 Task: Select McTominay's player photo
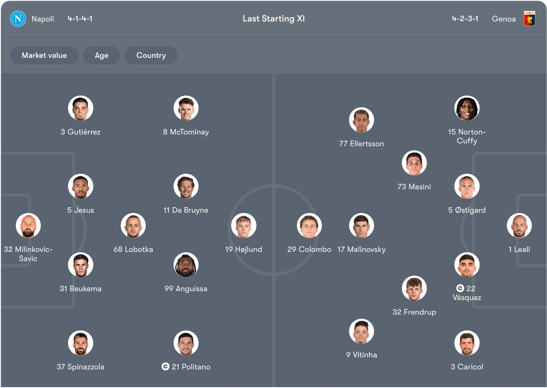coord(186,108)
